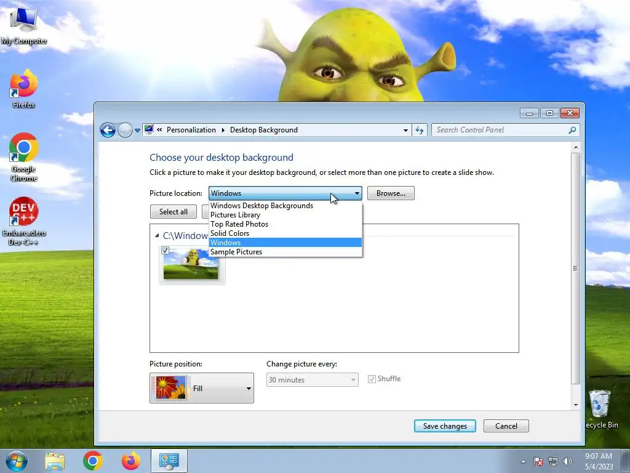Toggle the Shuffle checkbox
Image resolution: width=630 pixels, height=473 pixels.
click(x=372, y=379)
